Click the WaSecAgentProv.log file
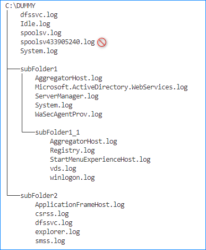 [x=68, y=114]
